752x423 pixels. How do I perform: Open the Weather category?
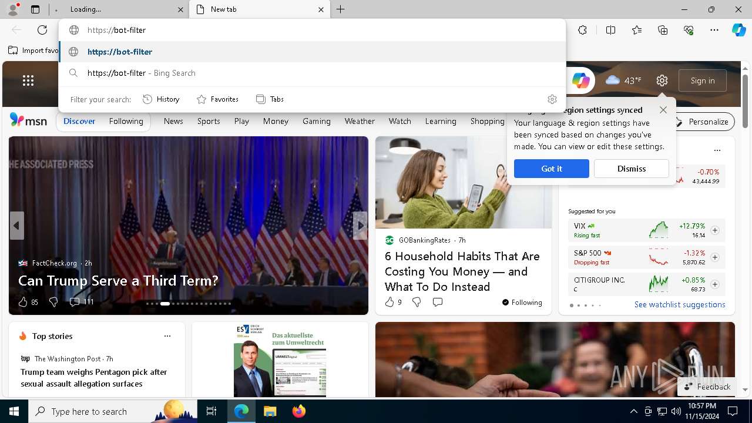pos(360,121)
